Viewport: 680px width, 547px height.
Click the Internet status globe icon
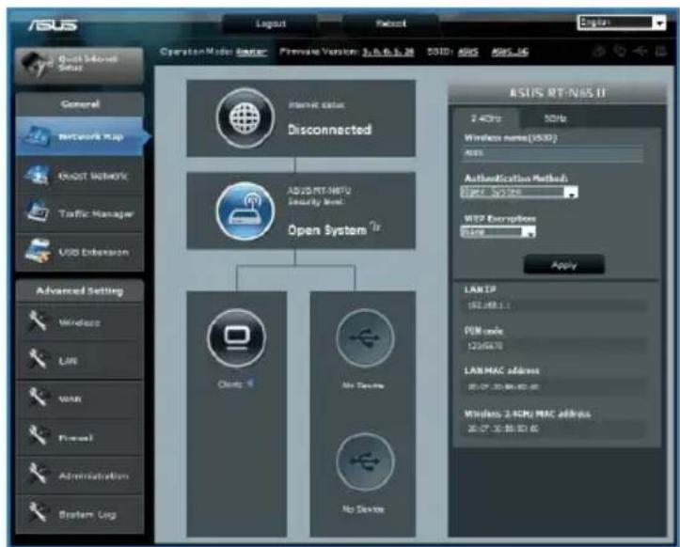point(245,117)
